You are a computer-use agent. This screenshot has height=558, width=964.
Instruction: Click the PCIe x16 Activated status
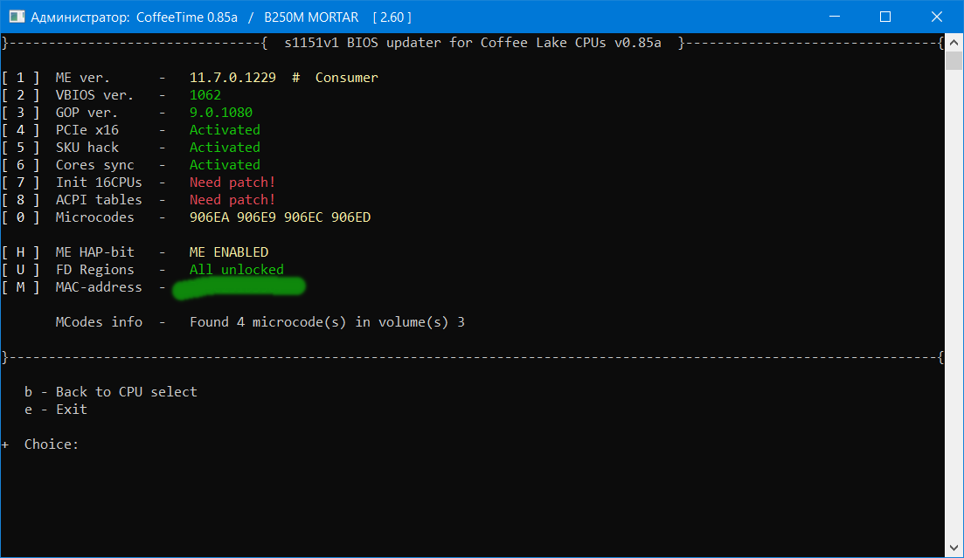(x=225, y=129)
